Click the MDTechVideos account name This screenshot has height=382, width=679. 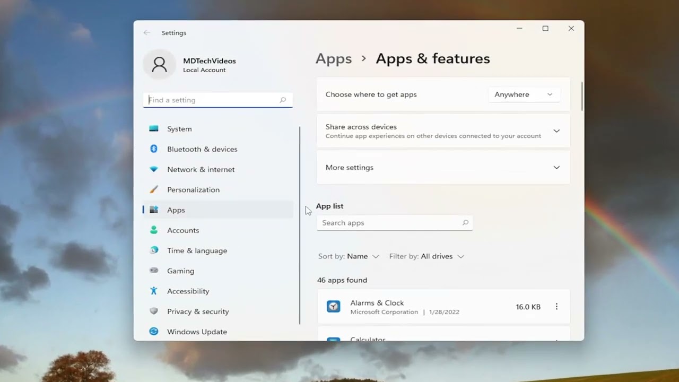[x=210, y=60]
